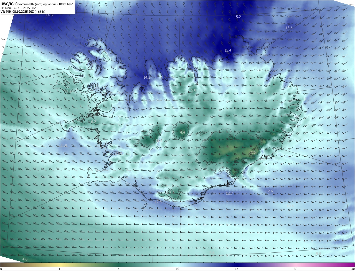
Task: Click the 12.6 value label southeast of Iceland
Action: (269, 191)
